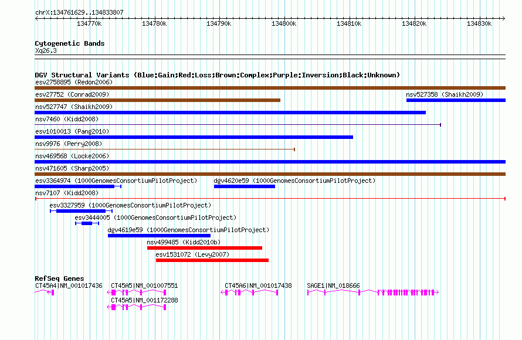Select the esv3444005 small blue glyph
The width and height of the screenshot is (522, 340).
coord(87,223)
